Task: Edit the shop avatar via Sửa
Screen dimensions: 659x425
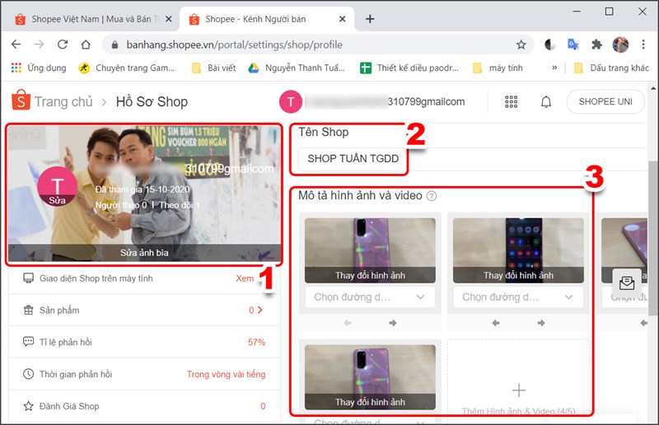Action: pos(57,200)
